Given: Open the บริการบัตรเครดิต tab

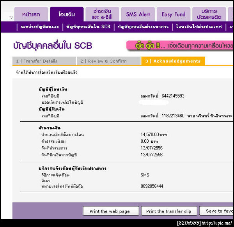Looking at the screenshot, I should (209, 14).
